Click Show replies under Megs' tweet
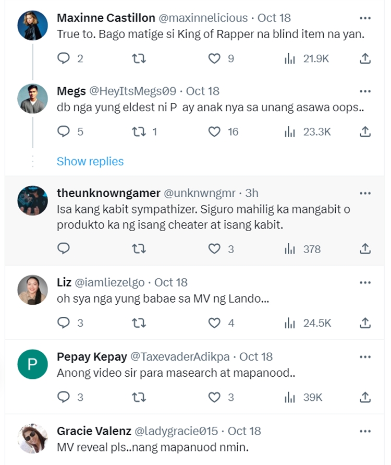The height and width of the screenshot is (465, 391). pyautogui.click(x=91, y=161)
